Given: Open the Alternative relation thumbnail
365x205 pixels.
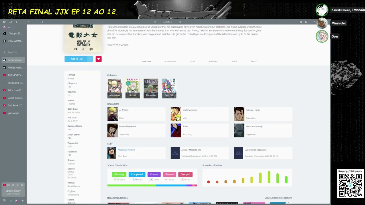Looking at the screenshot, I should tap(151, 89).
